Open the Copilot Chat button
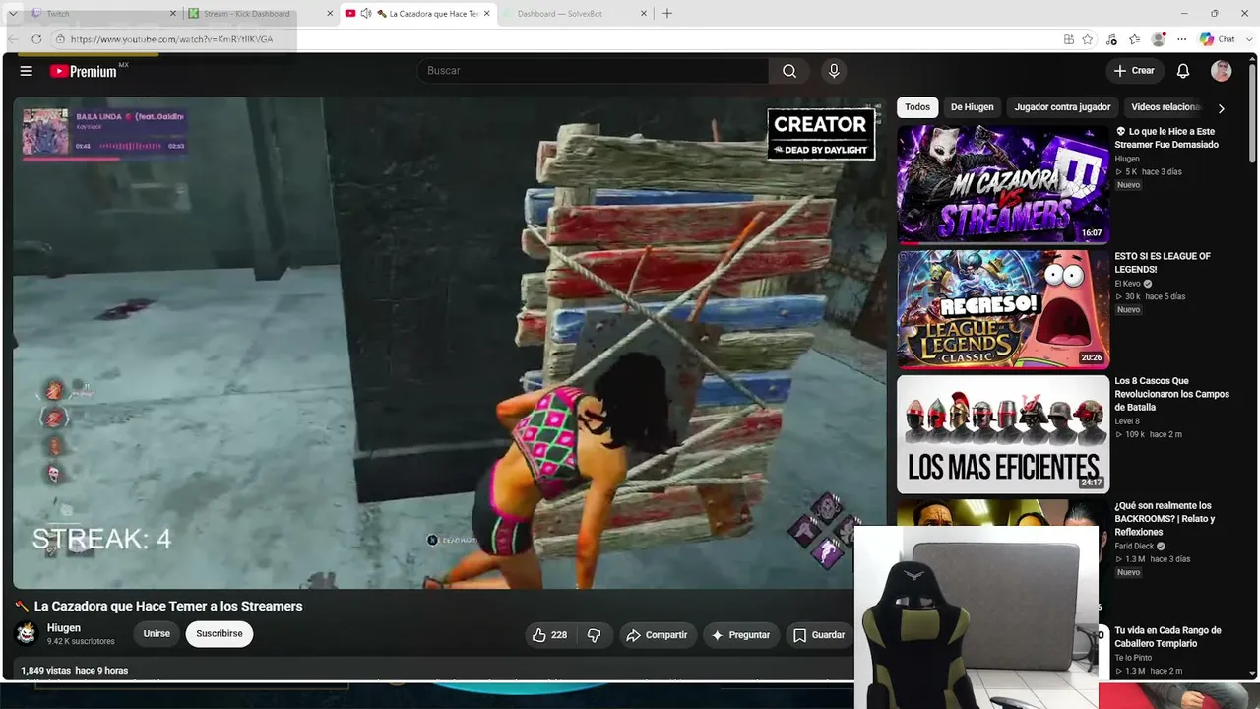 1218,39
